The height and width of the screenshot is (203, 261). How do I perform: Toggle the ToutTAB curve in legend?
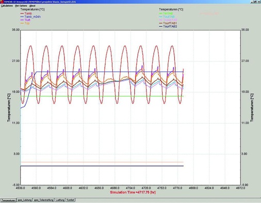pos(167,16)
